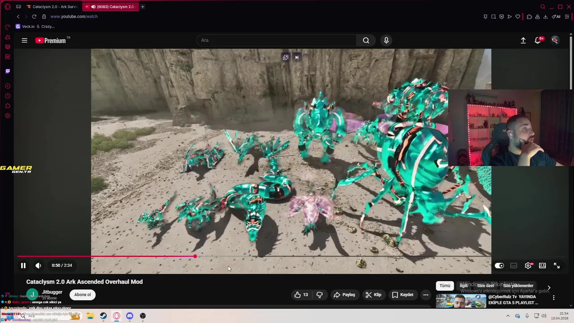Go back with the browser back arrow
Screen dimensions: 574x323
(18, 17)
